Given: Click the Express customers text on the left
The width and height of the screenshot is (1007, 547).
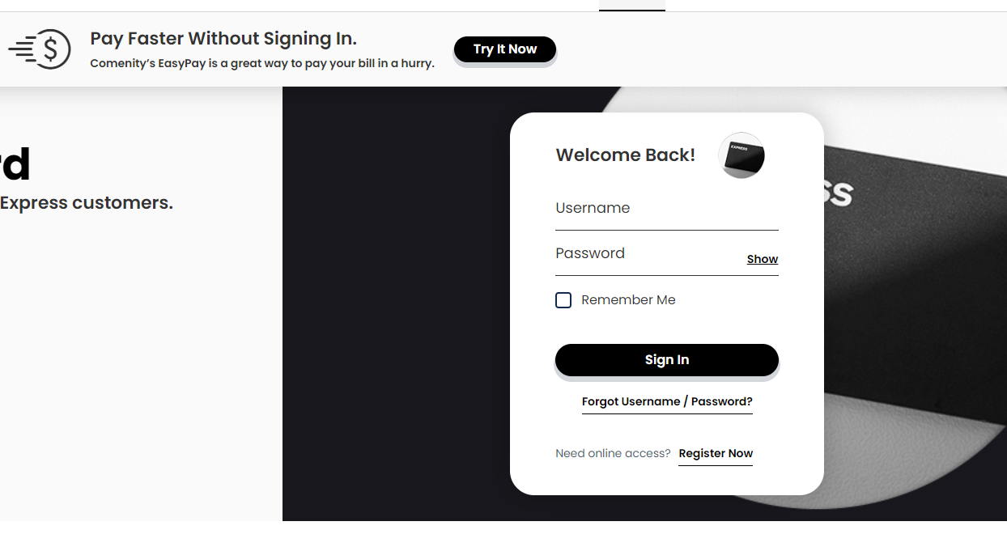Looking at the screenshot, I should (x=87, y=202).
